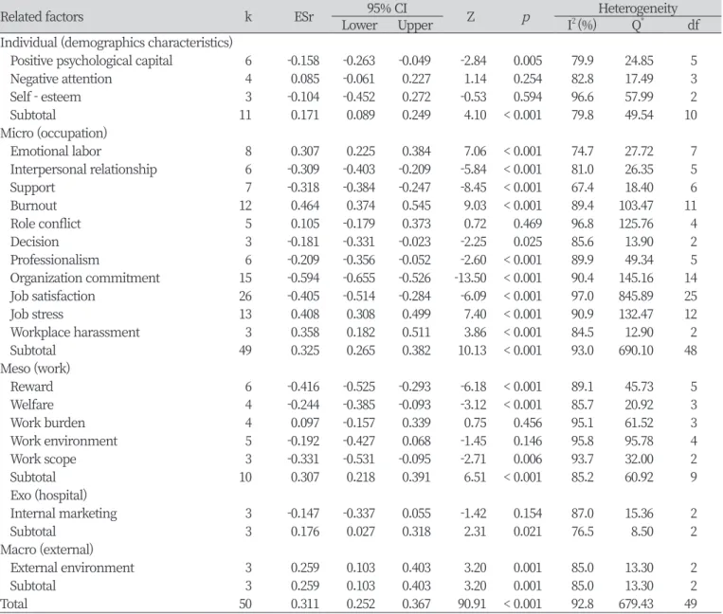Select Emotional labor Z value 7.06
The image size is (723, 614).
pos(475,152)
